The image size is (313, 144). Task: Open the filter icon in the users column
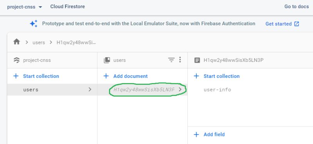pos(171,60)
